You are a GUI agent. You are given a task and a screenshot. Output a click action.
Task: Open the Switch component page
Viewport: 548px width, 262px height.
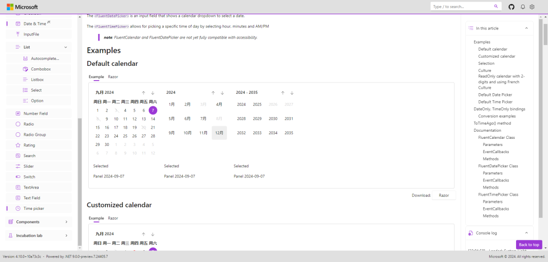click(x=29, y=177)
